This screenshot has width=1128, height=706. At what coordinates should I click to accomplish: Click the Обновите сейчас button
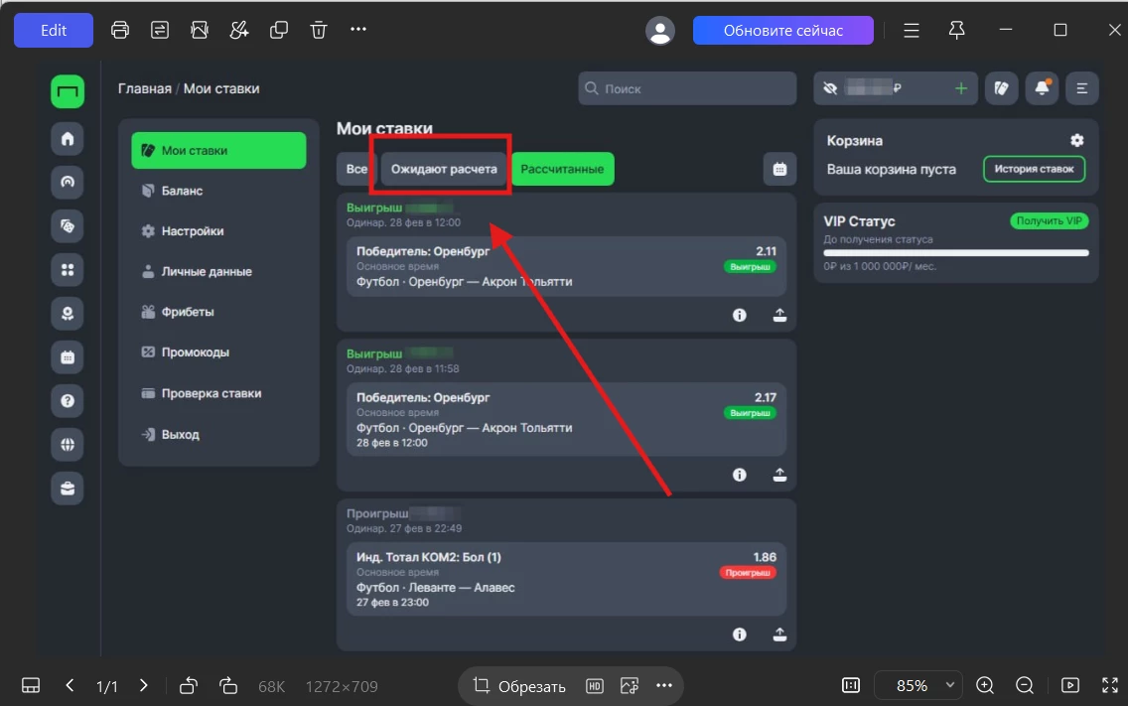(x=783, y=30)
